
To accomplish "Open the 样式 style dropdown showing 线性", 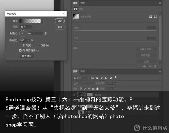I will (x=26, y=27).
